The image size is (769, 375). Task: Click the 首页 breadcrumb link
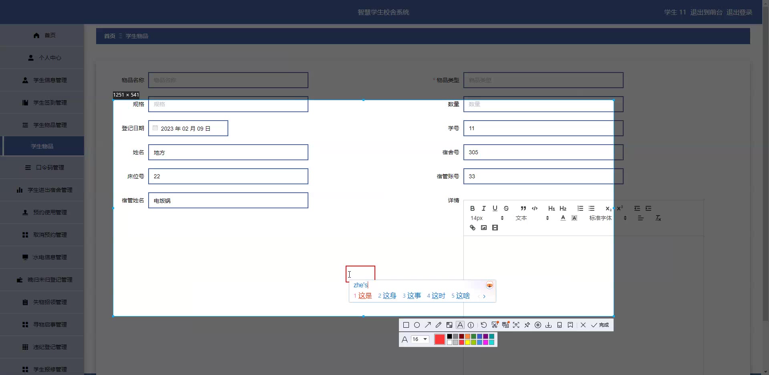coord(110,36)
